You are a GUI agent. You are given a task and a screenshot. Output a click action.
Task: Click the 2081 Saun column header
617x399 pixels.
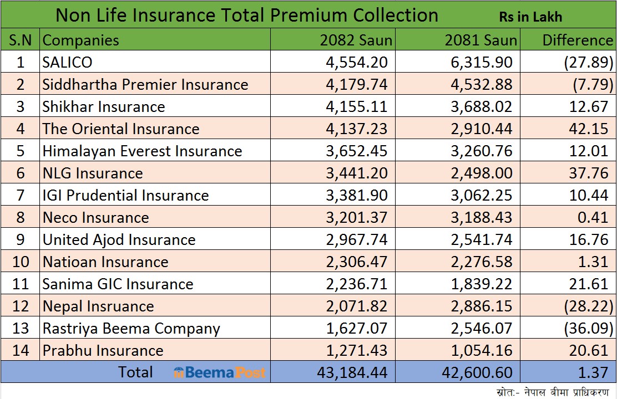click(x=481, y=40)
